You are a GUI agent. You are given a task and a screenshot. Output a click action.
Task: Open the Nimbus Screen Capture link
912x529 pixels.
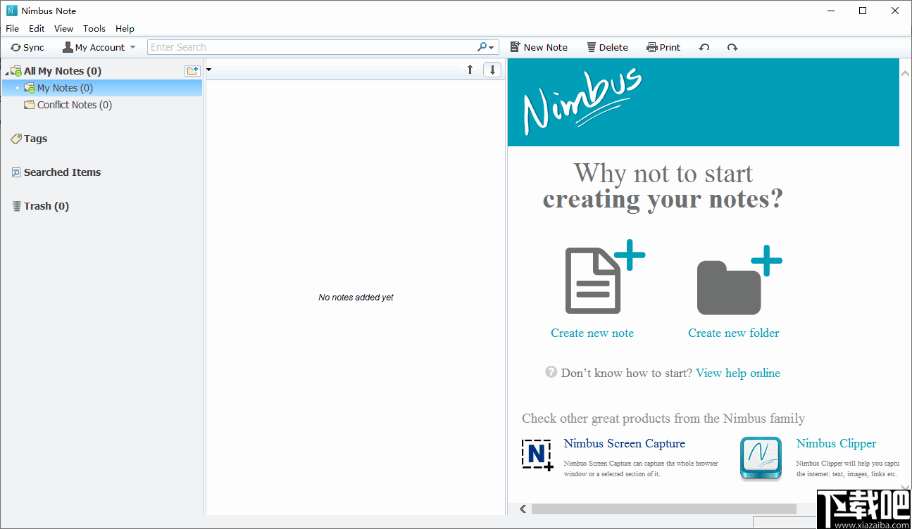click(x=625, y=444)
